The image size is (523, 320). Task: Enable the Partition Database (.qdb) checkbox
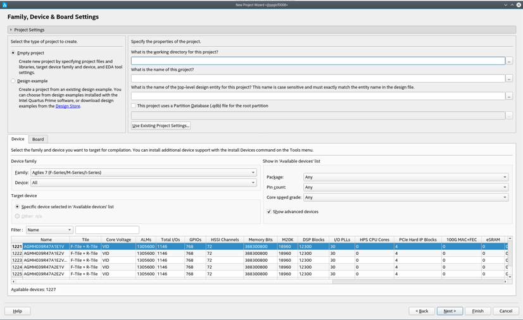134,106
